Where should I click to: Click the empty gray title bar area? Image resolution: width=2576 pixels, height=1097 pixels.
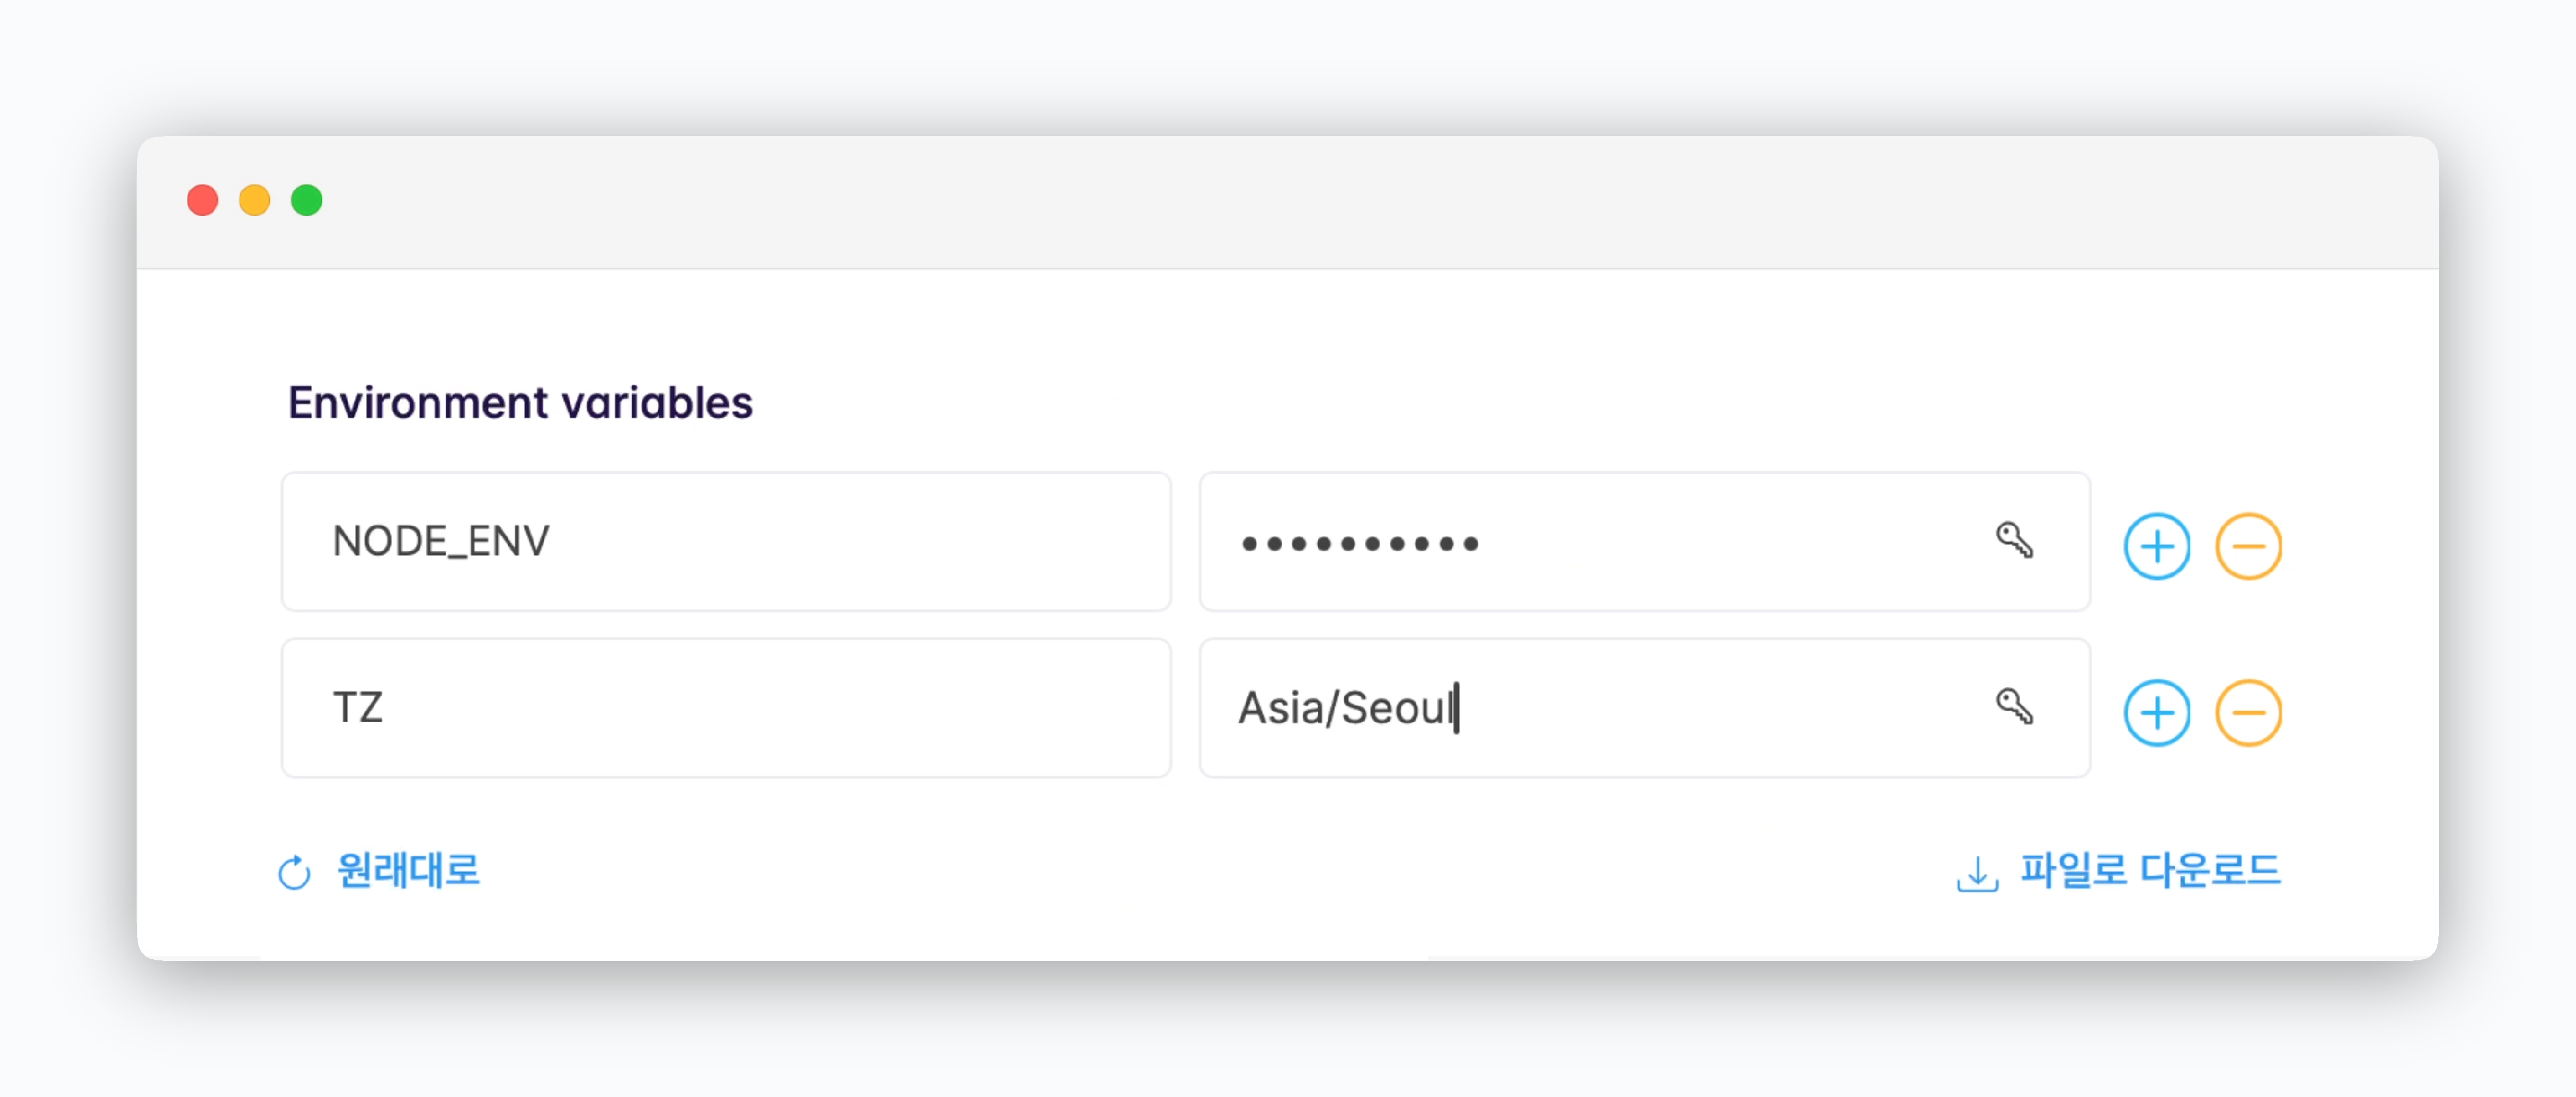click(x=1380, y=202)
